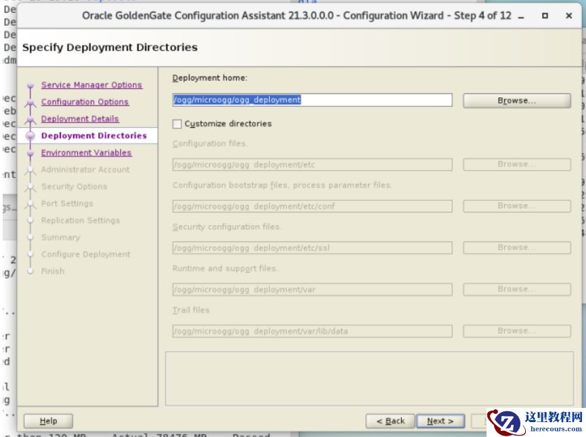The image size is (586, 437).
Task: Click the Deployment home path field
Action: 312,99
